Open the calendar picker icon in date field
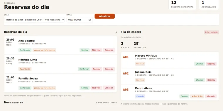Viewport: 223px width, 111px height. (x=89, y=20)
